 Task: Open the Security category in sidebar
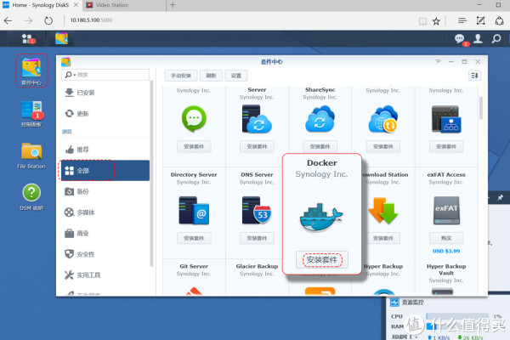[105, 254]
